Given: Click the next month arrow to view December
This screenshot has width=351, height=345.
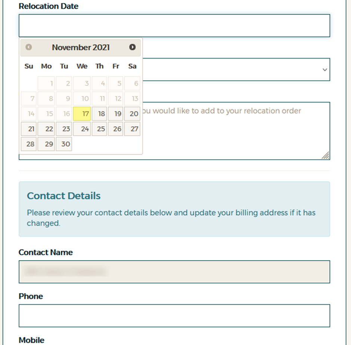Looking at the screenshot, I should tap(133, 47).
